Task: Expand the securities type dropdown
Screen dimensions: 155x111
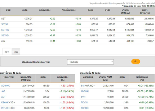Action: click(91, 62)
